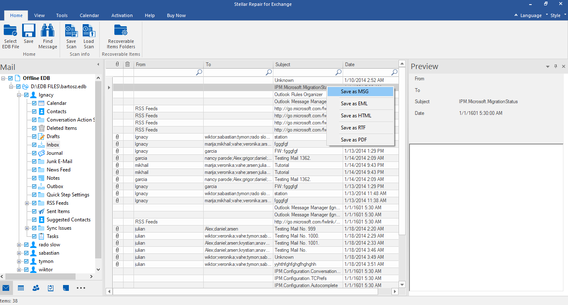Expand the rado slow mailbox
Image resolution: width=568 pixels, height=305 pixels.
pyautogui.click(x=19, y=245)
